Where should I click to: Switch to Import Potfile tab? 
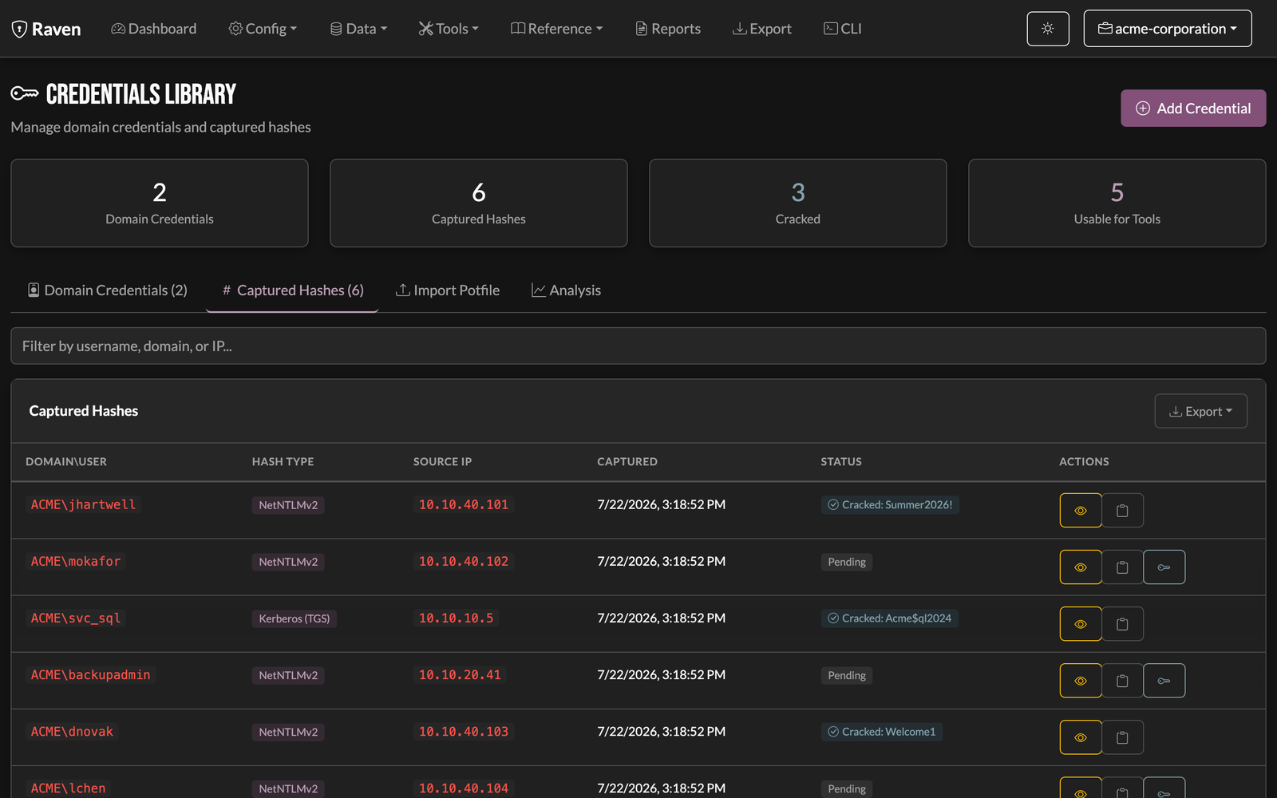(448, 290)
